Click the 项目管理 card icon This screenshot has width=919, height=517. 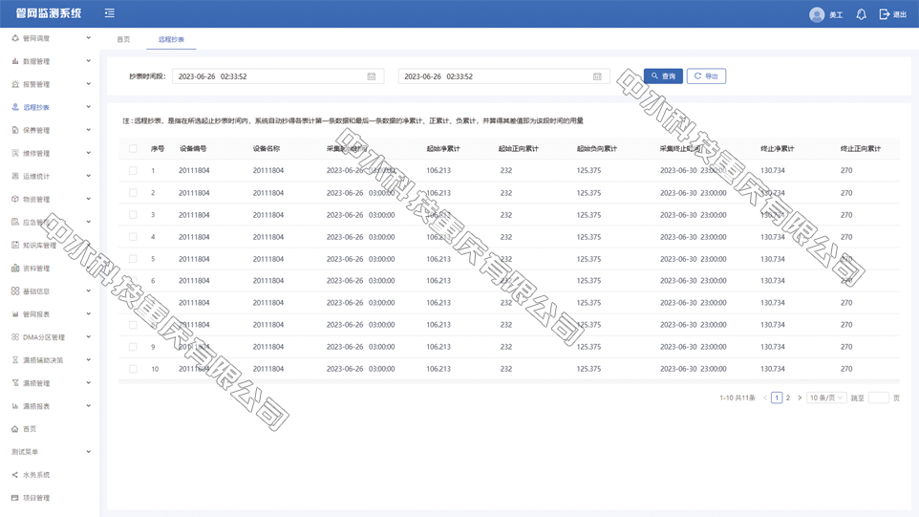point(15,498)
